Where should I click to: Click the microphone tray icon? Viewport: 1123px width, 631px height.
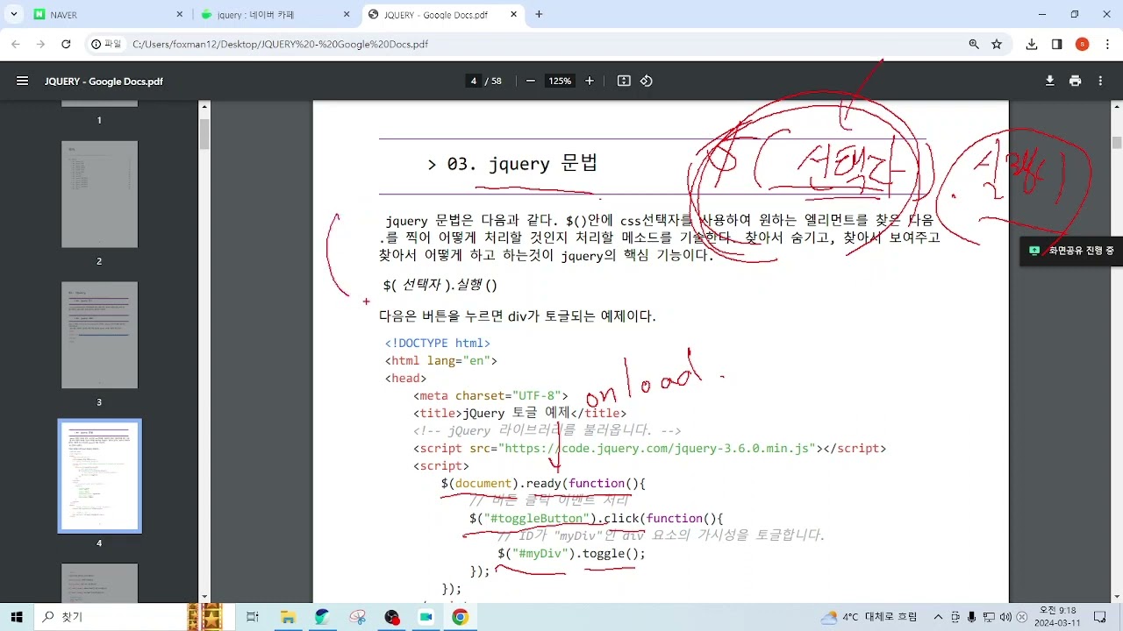972,617
